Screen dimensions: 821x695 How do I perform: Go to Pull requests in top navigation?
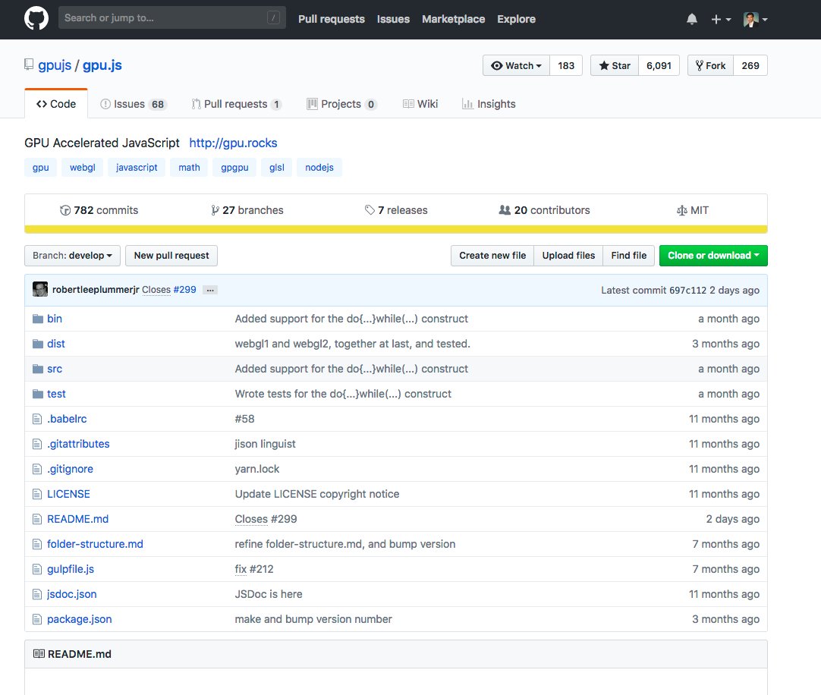pos(332,19)
